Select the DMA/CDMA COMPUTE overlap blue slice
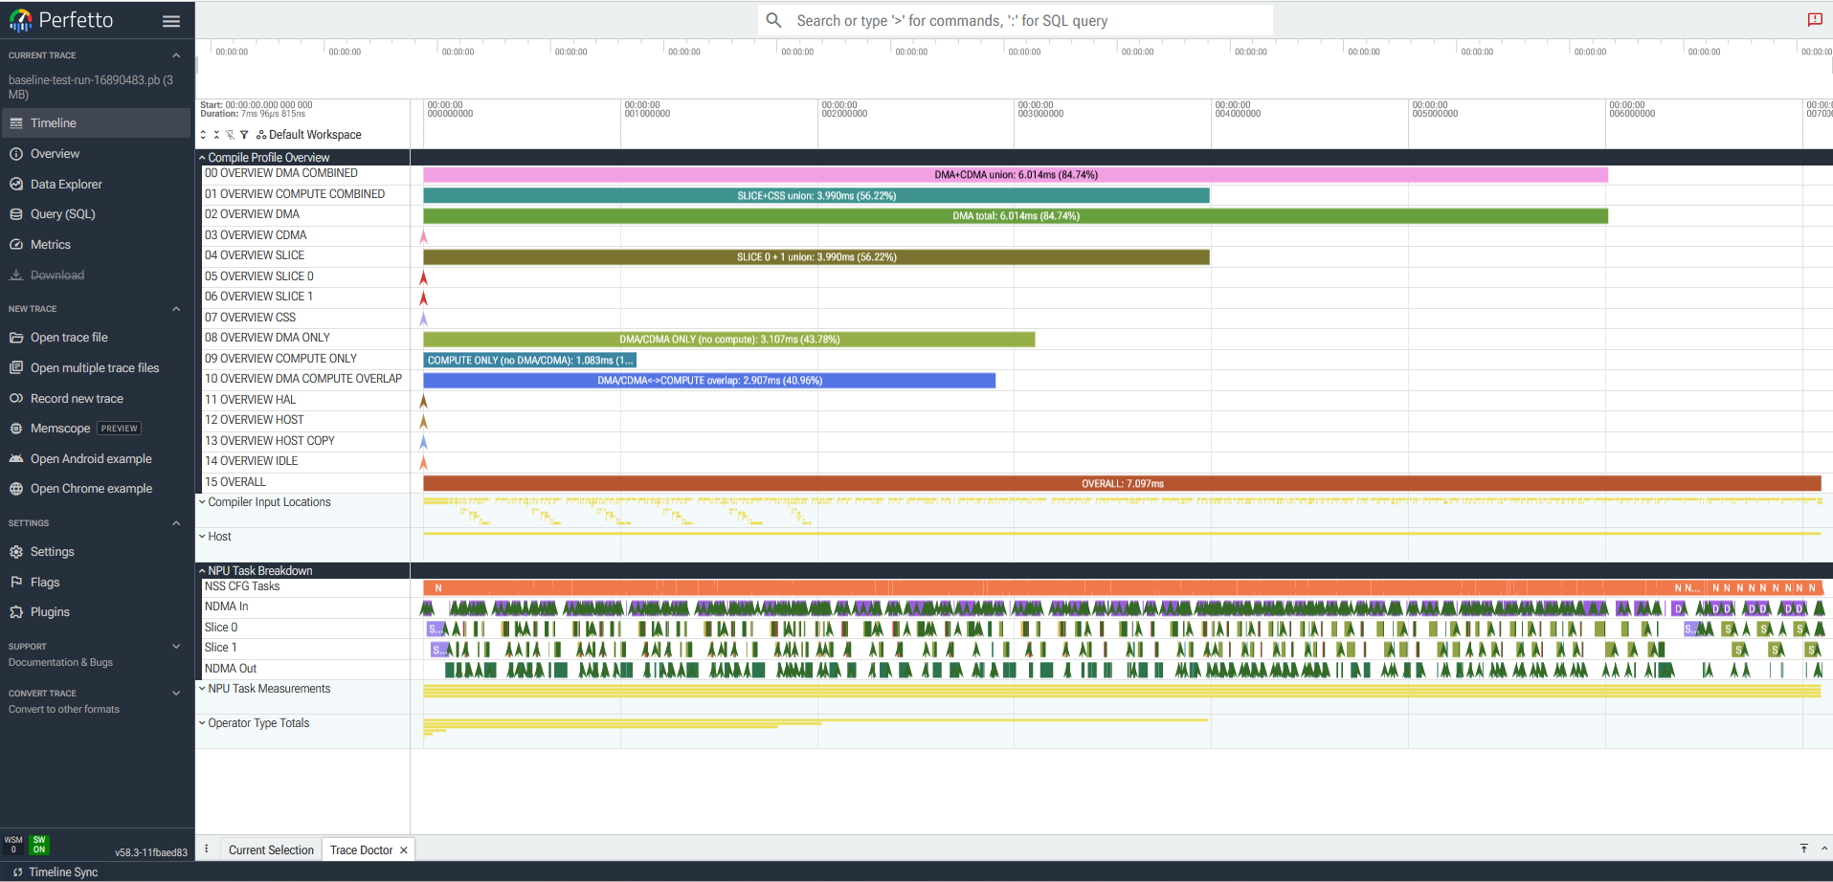 709,381
